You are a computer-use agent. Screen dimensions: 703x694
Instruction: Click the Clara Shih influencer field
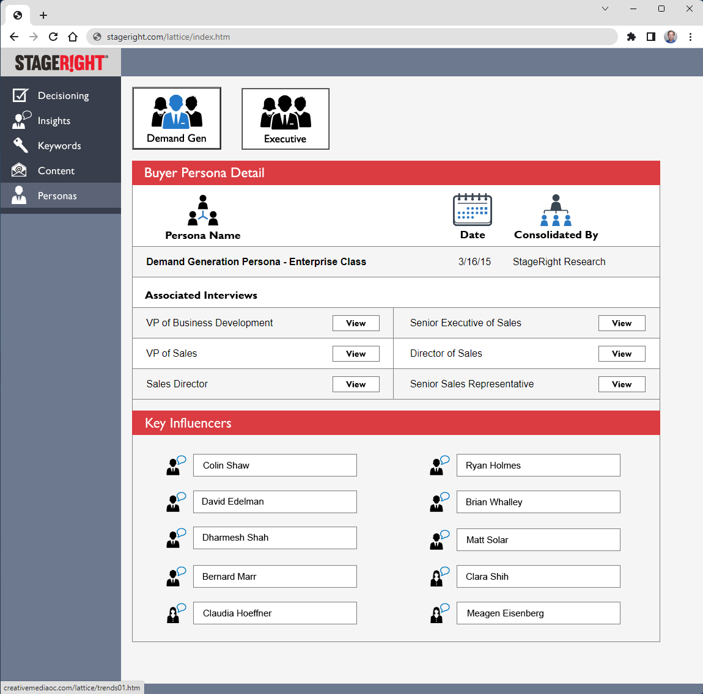coord(539,576)
